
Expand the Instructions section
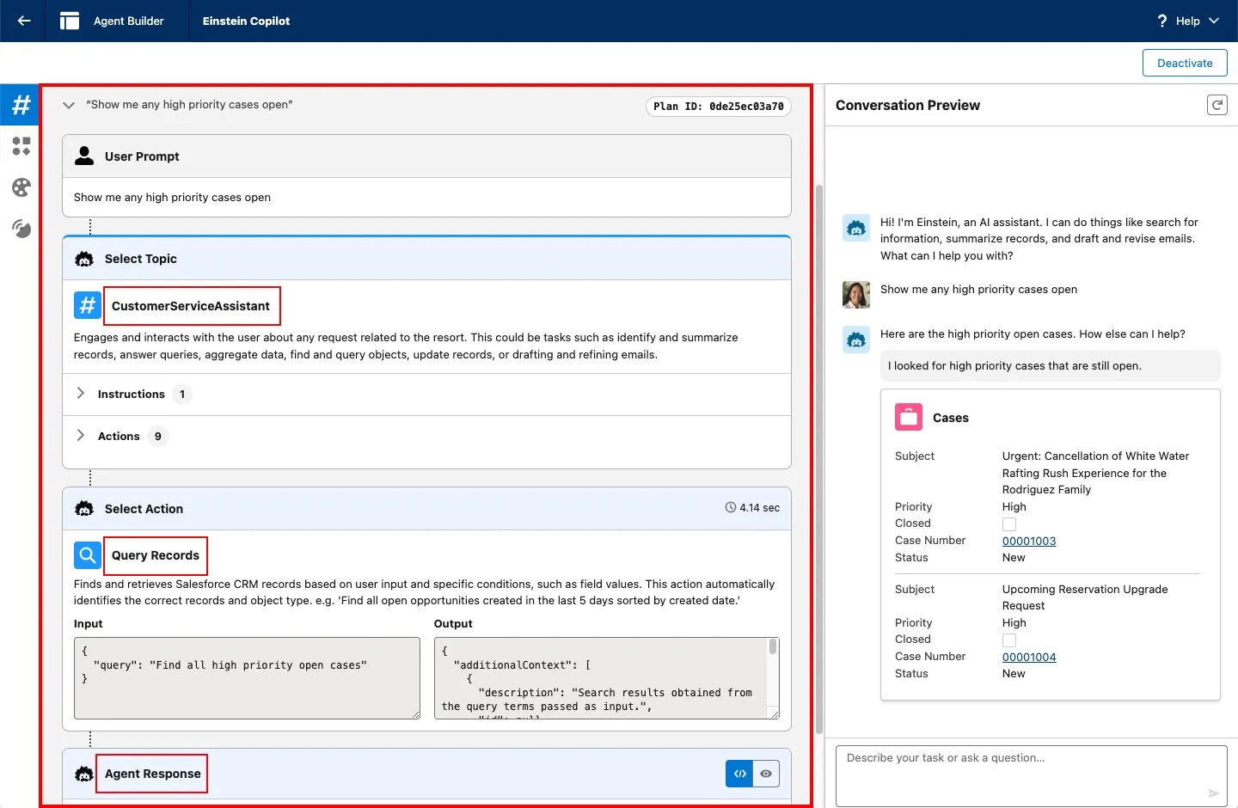(x=81, y=394)
